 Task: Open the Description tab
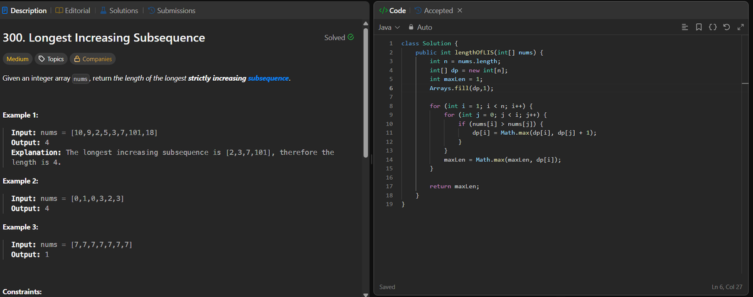(x=24, y=11)
